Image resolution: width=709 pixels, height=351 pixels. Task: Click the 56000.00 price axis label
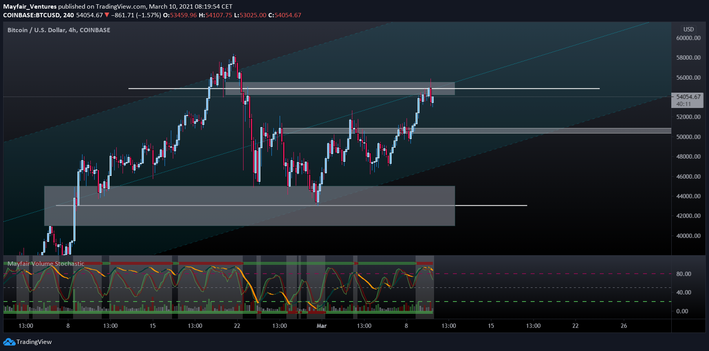pyautogui.click(x=688, y=77)
